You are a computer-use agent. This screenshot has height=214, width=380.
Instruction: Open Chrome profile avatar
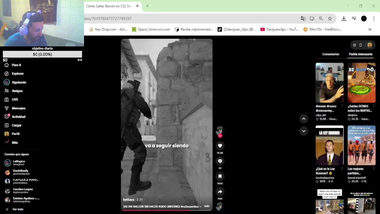(364, 18)
